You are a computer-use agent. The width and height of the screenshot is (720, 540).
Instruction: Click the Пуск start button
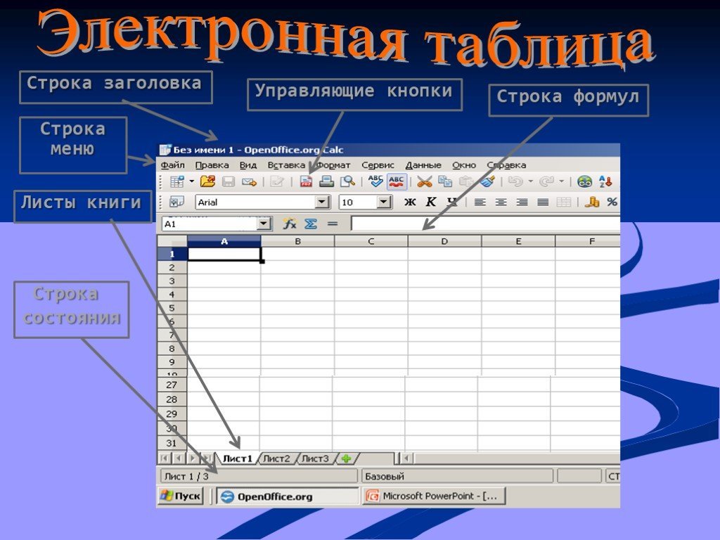181,496
